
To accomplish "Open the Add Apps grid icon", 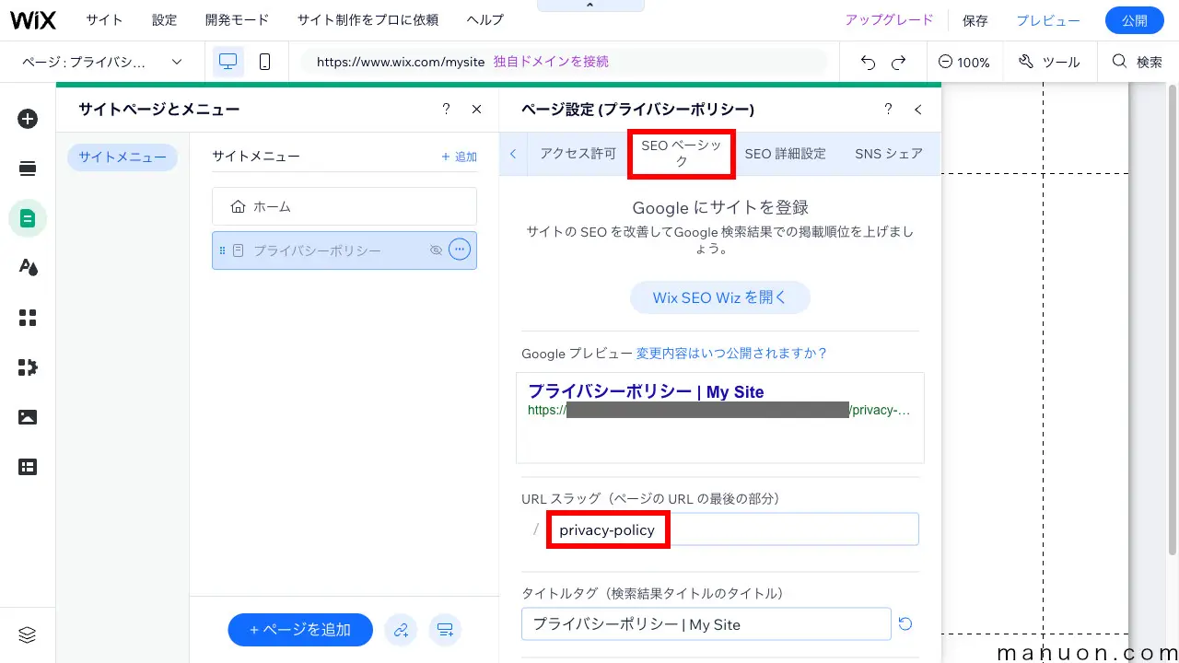I will point(28,318).
